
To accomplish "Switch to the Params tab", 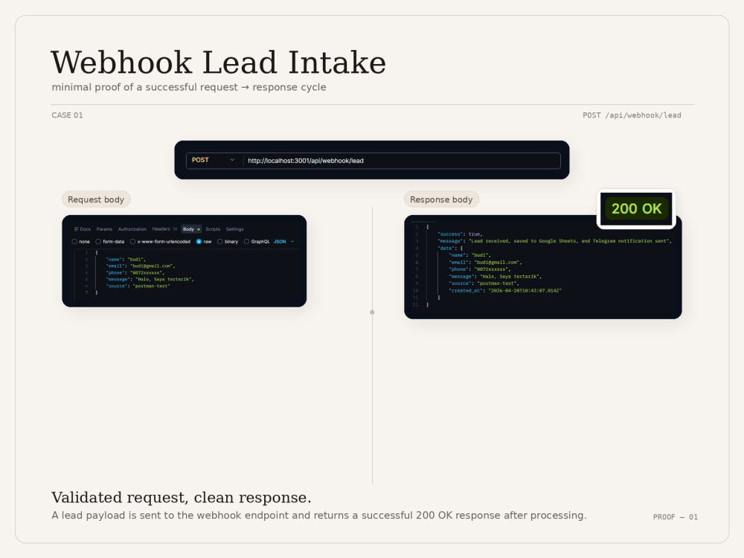I will coord(104,229).
